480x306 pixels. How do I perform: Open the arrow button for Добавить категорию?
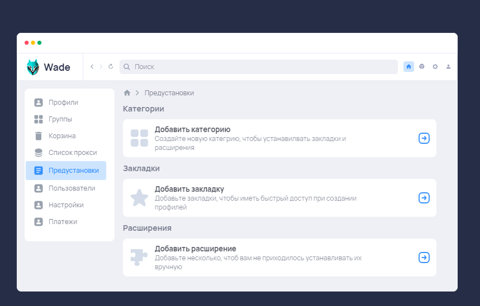click(424, 138)
